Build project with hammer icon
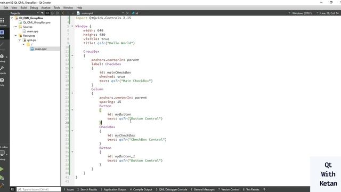 (x=2, y=186)
